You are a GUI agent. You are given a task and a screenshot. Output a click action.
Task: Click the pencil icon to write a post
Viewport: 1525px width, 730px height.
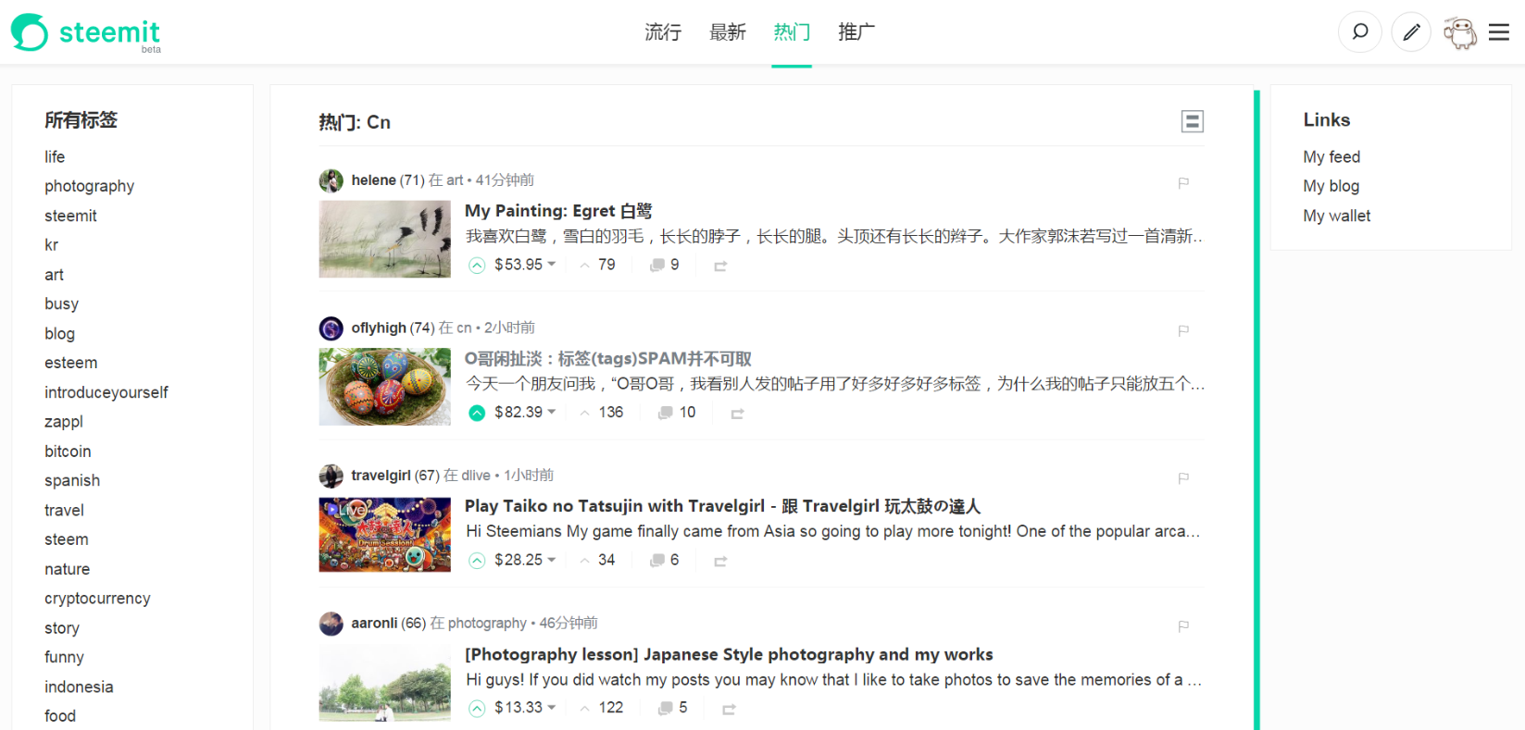point(1411,32)
